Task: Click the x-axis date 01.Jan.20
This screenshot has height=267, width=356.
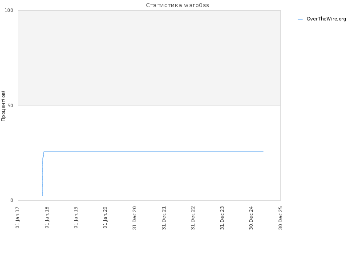Action: [105, 218]
